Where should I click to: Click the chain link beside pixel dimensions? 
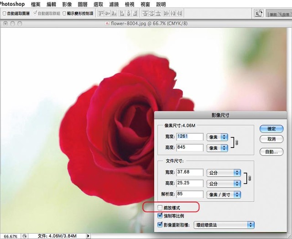pyautogui.click(x=236, y=142)
